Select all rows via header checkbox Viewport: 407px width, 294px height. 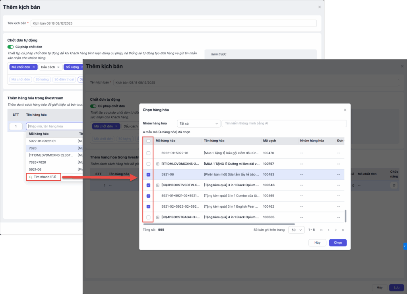[149, 141]
